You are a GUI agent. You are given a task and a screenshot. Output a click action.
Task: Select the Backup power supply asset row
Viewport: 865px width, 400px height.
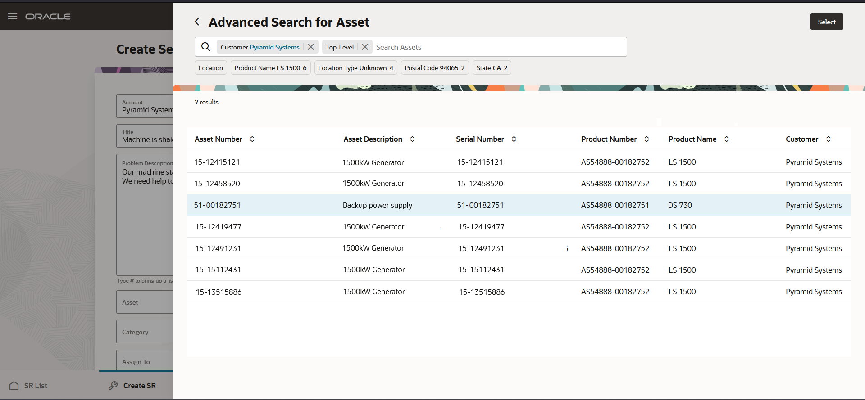[x=378, y=205]
